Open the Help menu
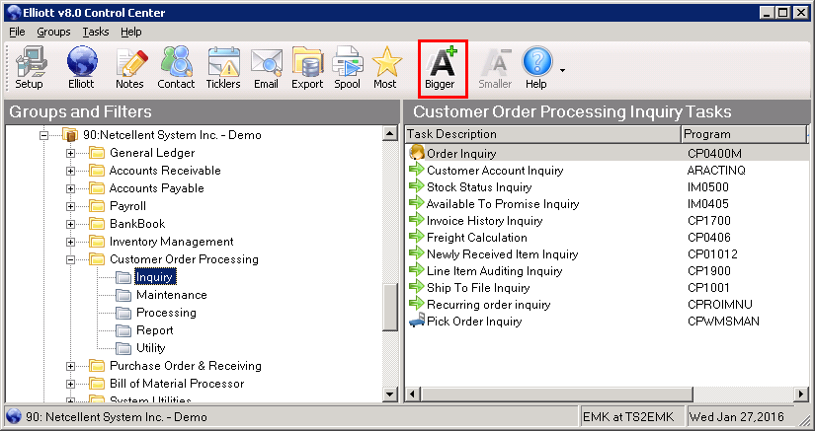The height and width of the screenshot is (431, 815). (131, 32)
